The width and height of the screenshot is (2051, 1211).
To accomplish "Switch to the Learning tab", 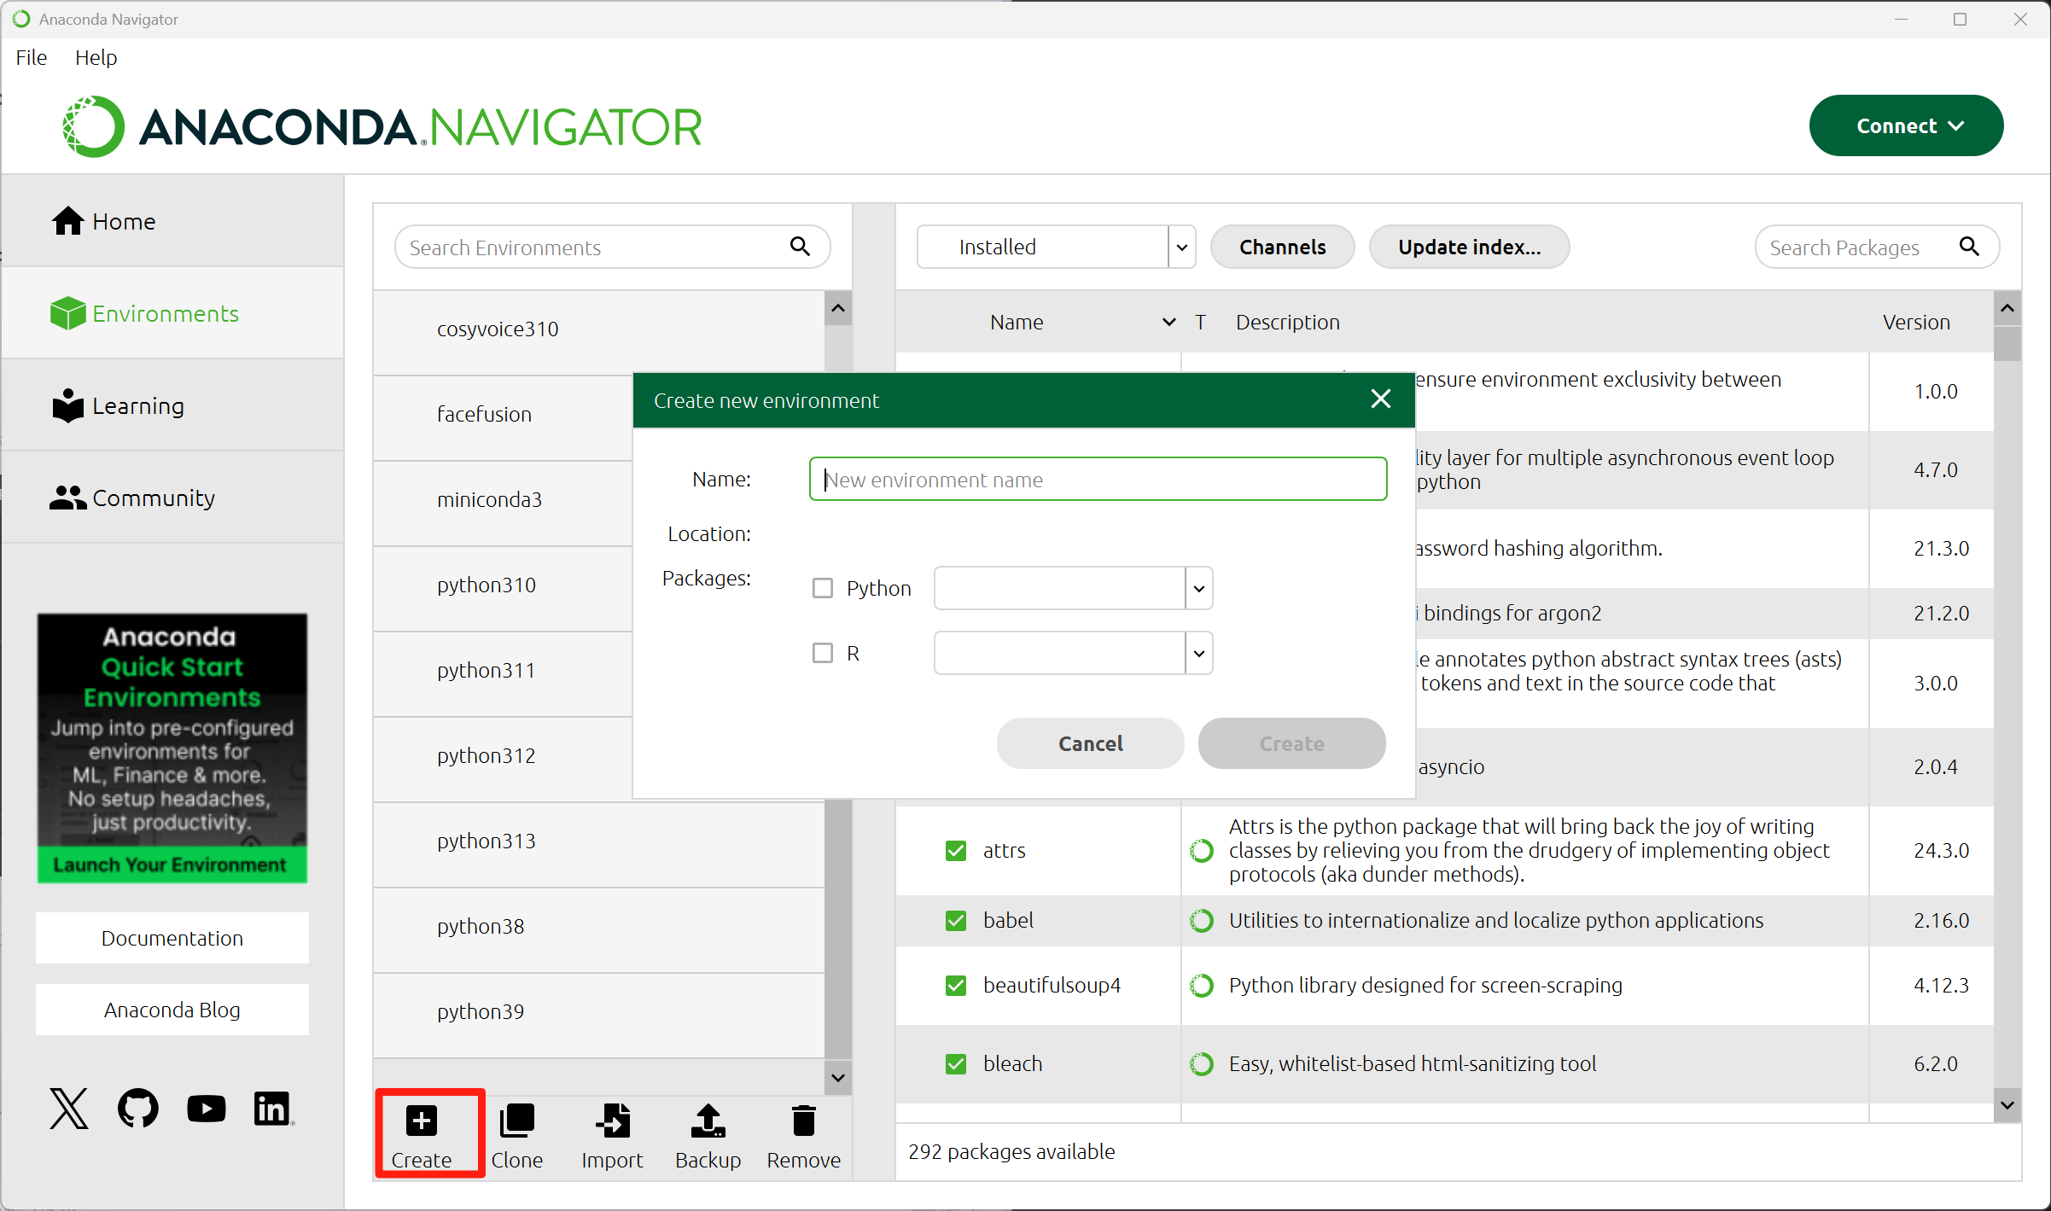I will 137,405.
